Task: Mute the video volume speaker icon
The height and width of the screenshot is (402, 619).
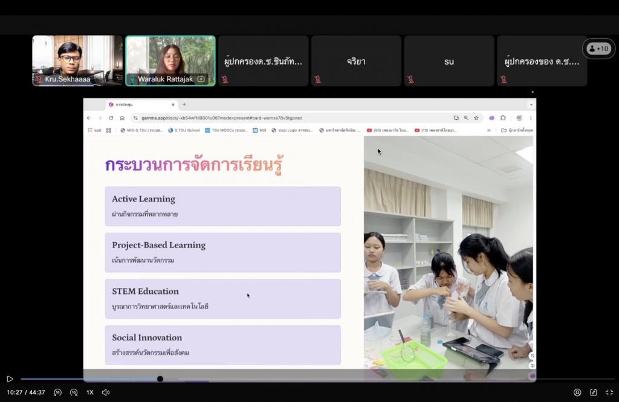Action: point(105,392)
